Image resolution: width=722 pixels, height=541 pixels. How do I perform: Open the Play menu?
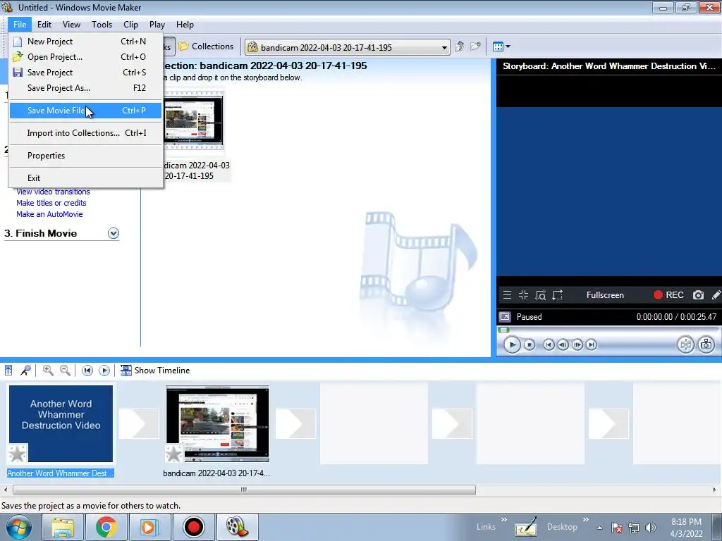(x=157, y=25)
